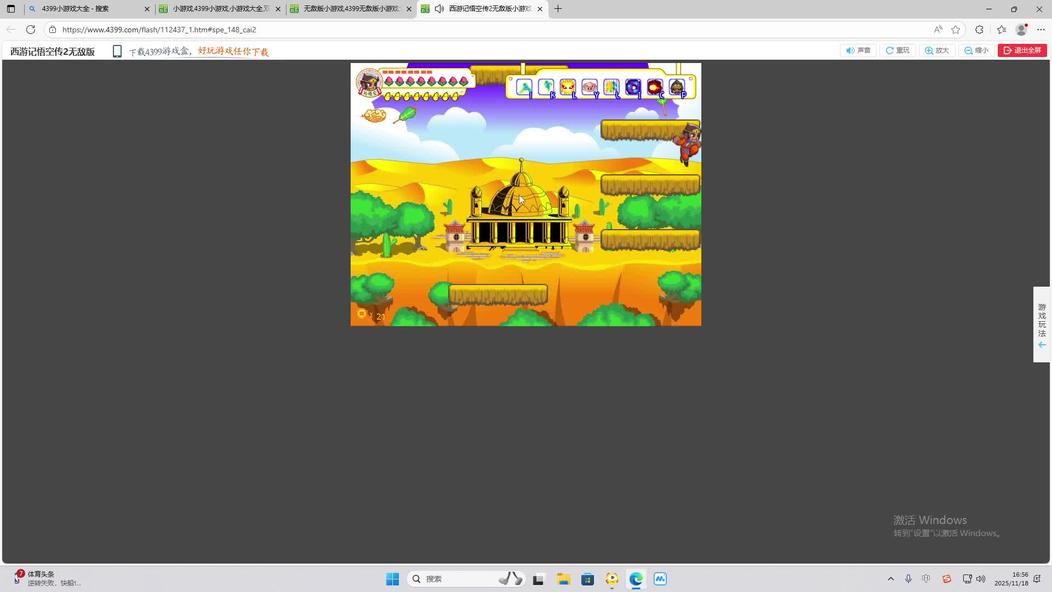Click the fiery eyes skill icon

pos(567,87)
